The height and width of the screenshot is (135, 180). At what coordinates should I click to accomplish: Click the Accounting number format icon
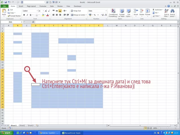(90, 15)
